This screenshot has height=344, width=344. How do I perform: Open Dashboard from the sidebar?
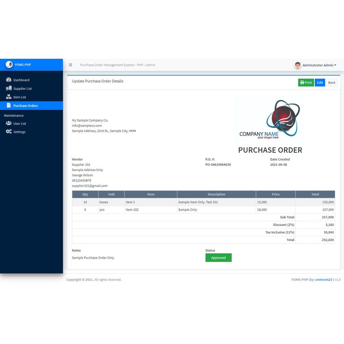tap(21, 80)
